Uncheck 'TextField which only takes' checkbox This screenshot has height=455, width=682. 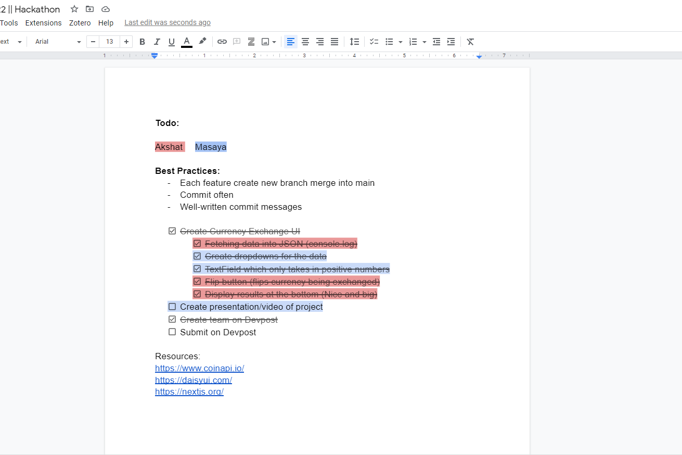197,269
